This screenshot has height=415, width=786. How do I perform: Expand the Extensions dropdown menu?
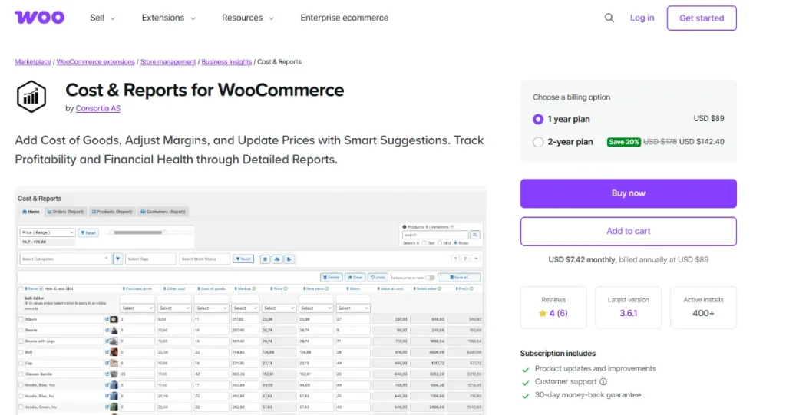167,18
